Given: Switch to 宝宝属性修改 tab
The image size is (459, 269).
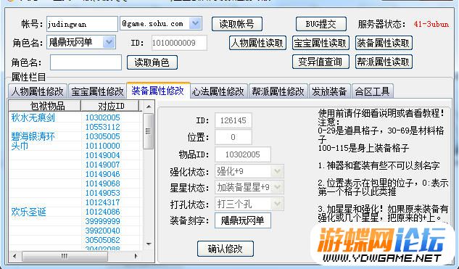Looking at the screenshot, I should click(97, 91).
